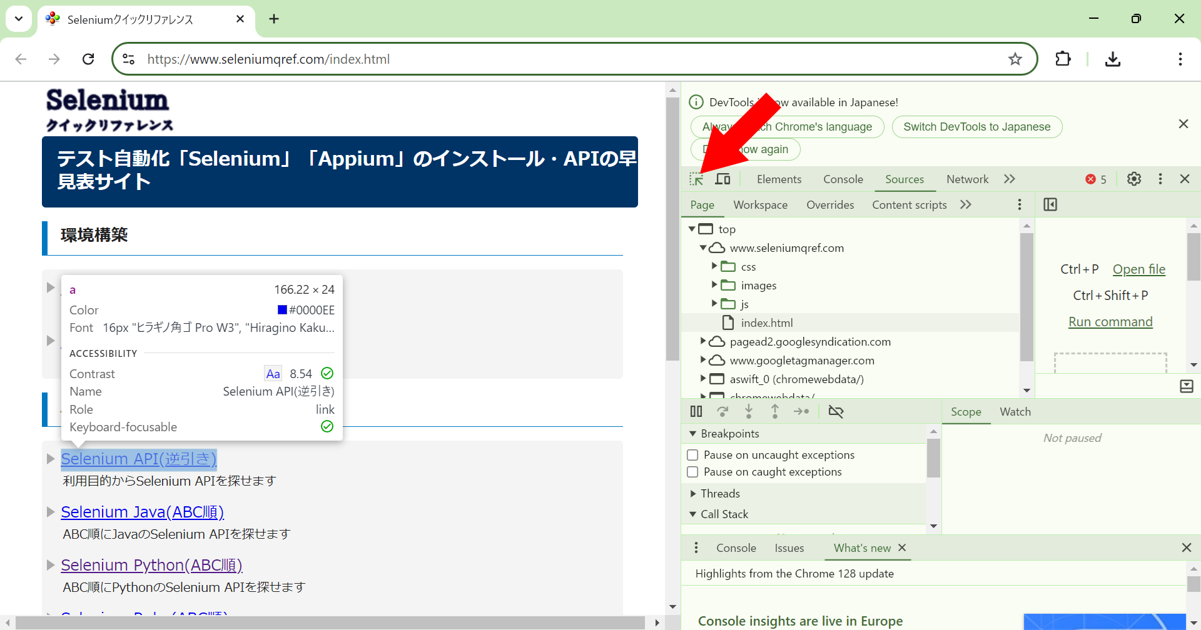Enable Pause on caught exceptions

click(693, 472)
